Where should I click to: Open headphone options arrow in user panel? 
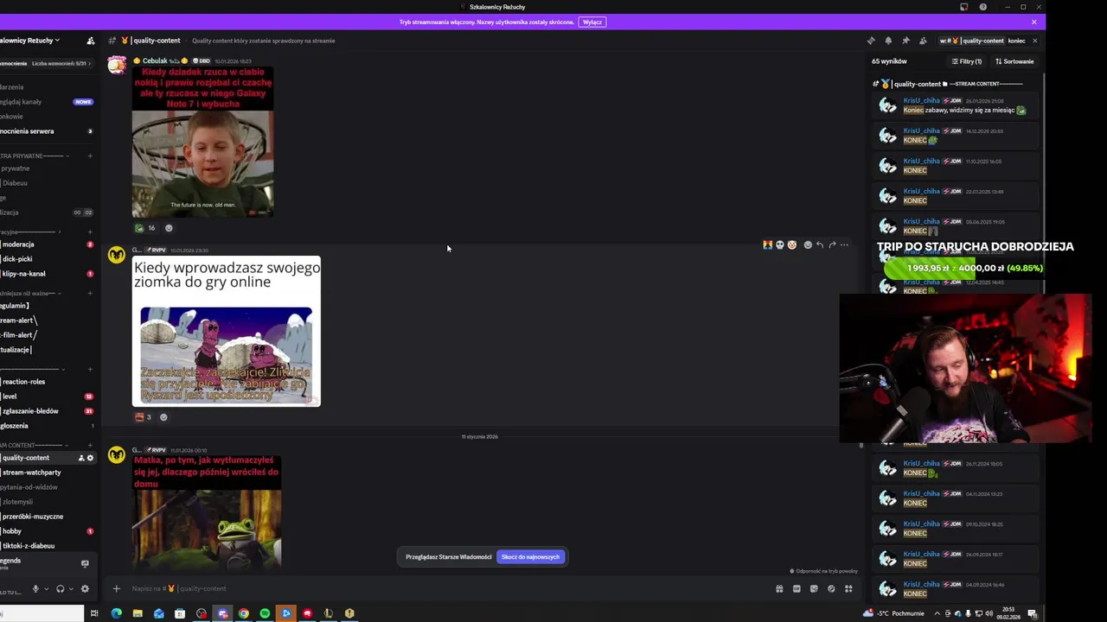point(70,589)
